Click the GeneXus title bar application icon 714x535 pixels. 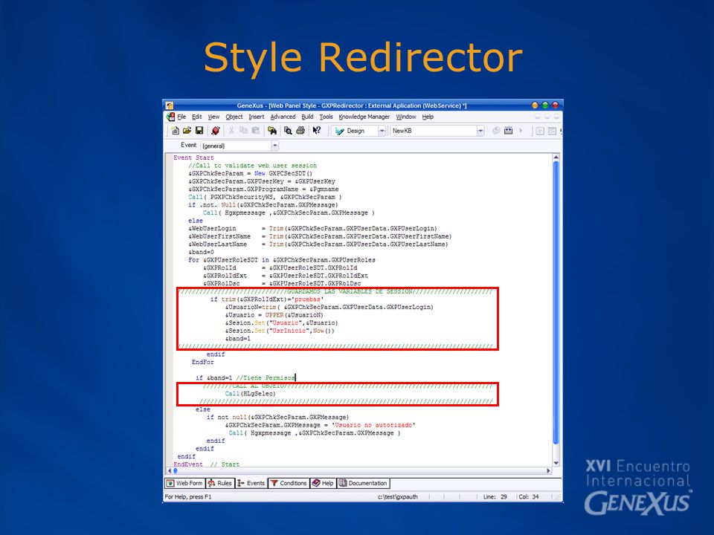(170, 106)
